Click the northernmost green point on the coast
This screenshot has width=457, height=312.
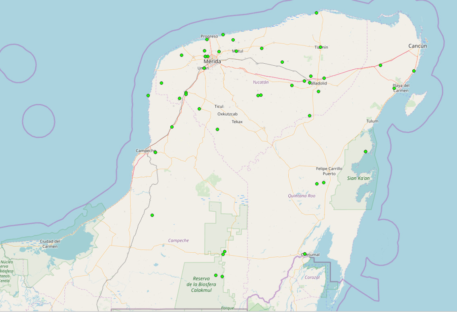pyautogui.click(x=316, y=13)
